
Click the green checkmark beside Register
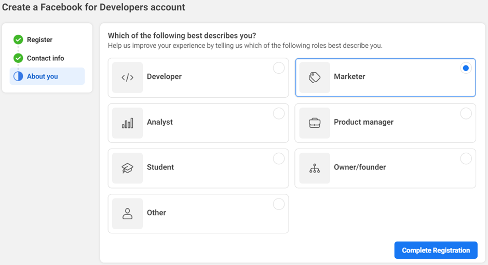pos(18,39)
